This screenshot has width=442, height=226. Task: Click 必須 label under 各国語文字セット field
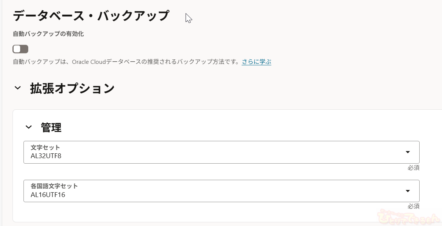pyautogui.click(x=413, y=206)
